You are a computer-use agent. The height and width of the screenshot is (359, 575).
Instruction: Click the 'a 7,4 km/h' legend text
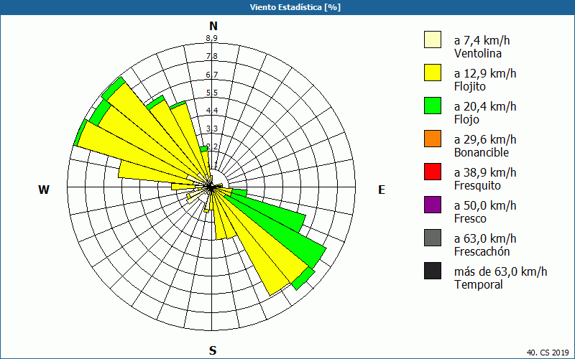coord(482,40)
